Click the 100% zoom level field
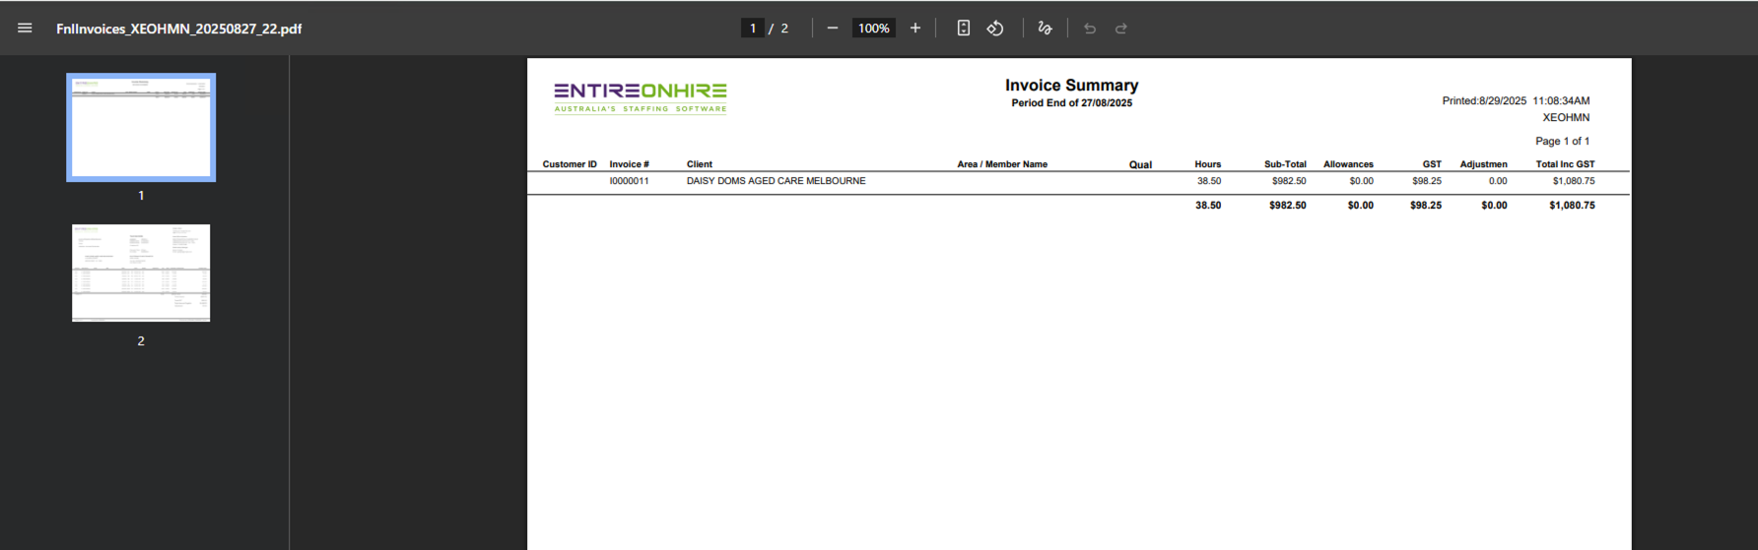 pos(873,29)
